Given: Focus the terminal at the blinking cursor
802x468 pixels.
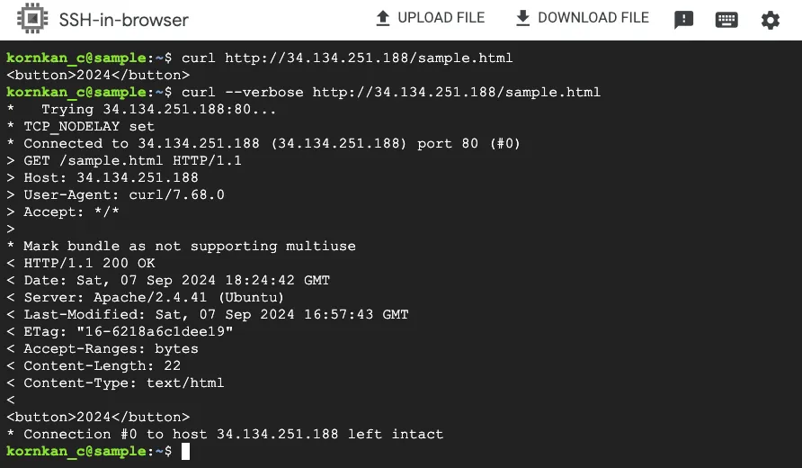Looking at the screenshot, I should pos(185,451).
